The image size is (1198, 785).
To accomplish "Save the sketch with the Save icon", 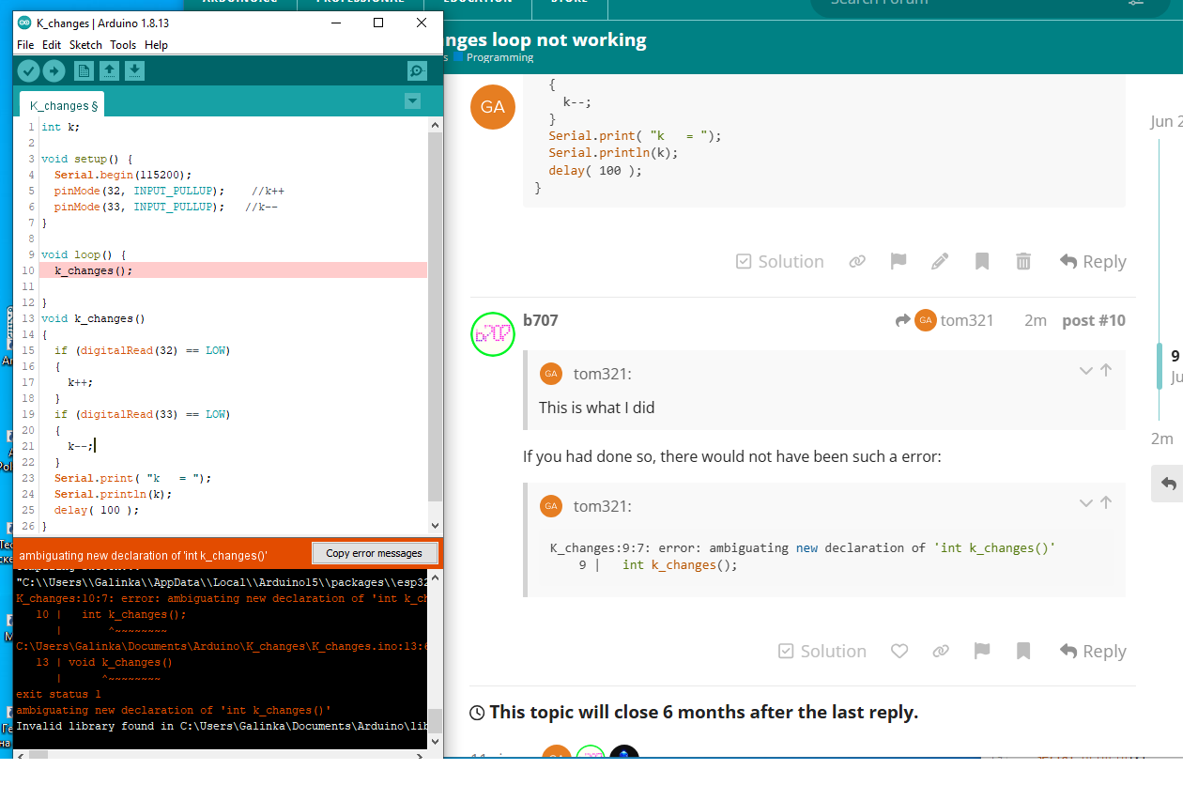I will [134, 70].
